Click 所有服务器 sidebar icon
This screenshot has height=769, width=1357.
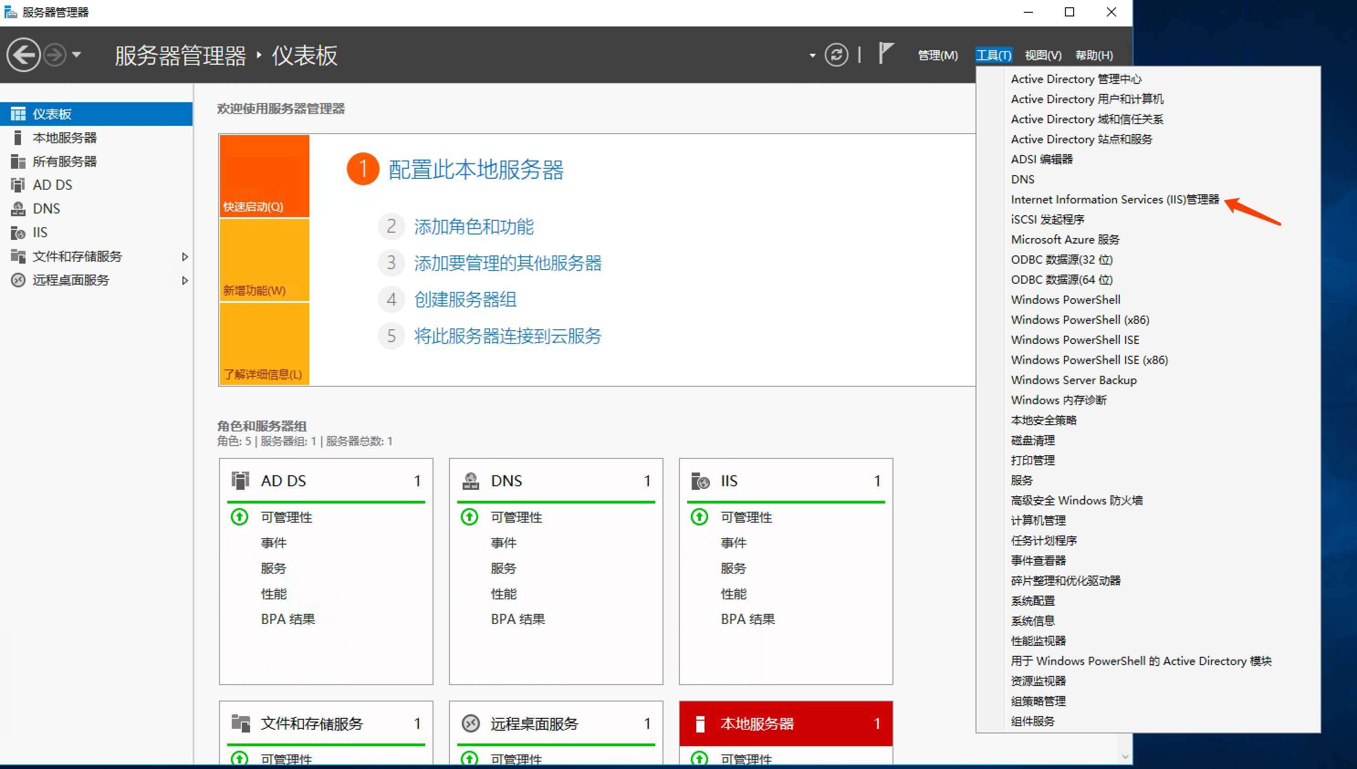18,161
